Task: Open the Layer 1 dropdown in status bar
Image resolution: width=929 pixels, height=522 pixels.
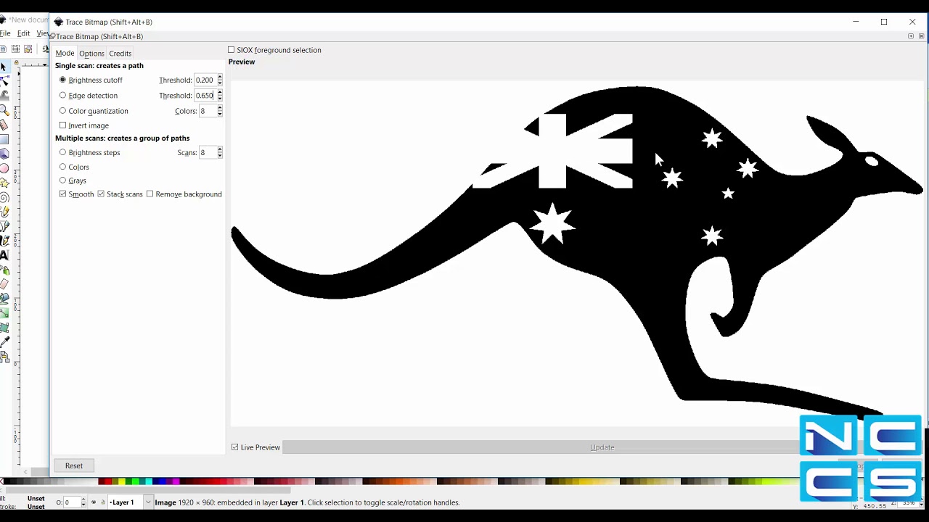Action: (x=148, y=502)
